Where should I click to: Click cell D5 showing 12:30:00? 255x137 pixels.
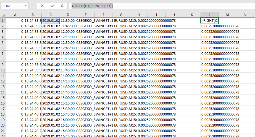(68, 42)
